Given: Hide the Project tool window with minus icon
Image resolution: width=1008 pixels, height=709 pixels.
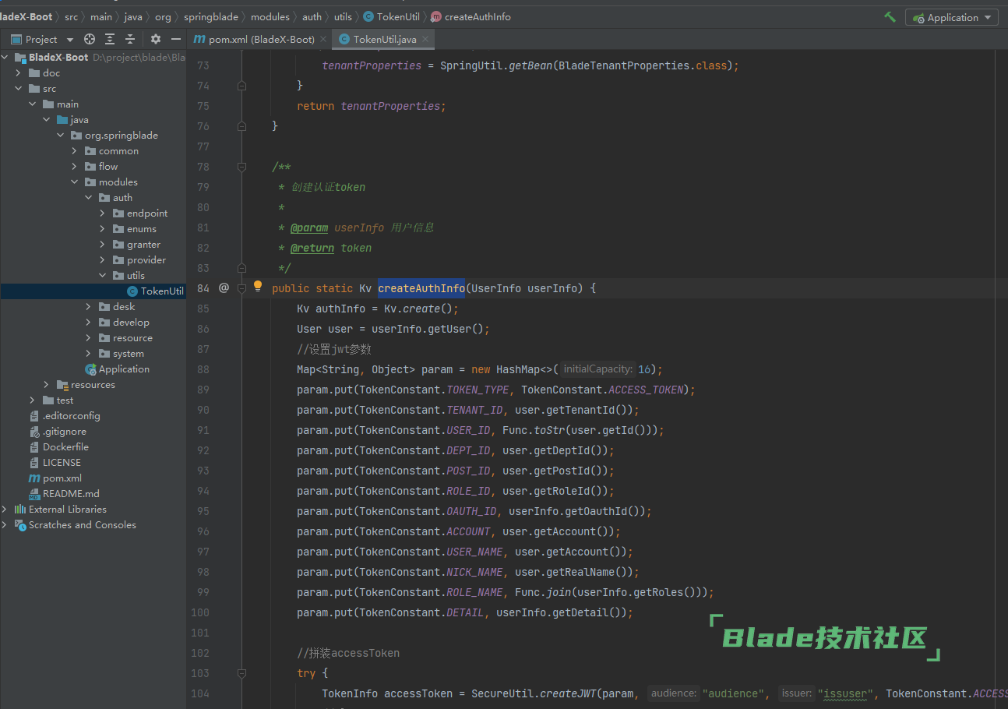Looking at the screenshot, I should (177, 39).
